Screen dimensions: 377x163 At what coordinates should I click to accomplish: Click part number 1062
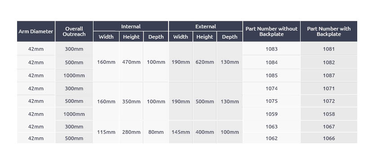tap(271, 138)
